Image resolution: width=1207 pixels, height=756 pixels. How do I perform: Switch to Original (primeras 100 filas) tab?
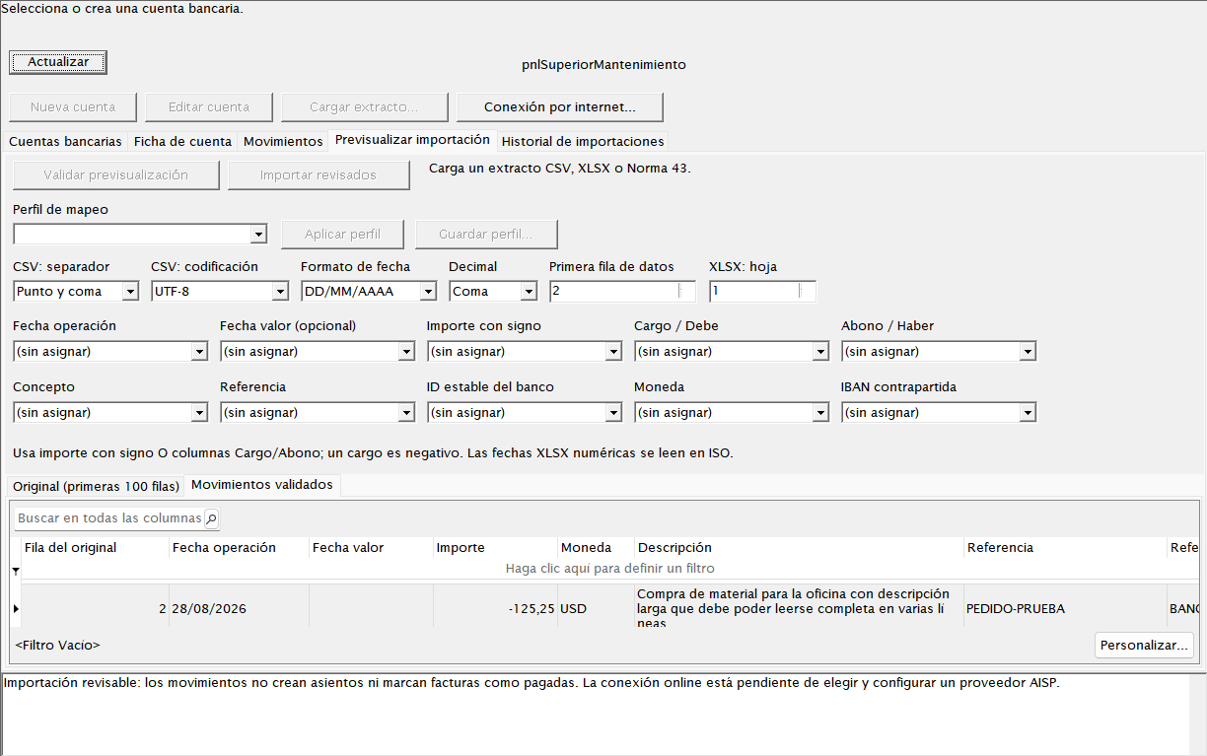[97, 487]
